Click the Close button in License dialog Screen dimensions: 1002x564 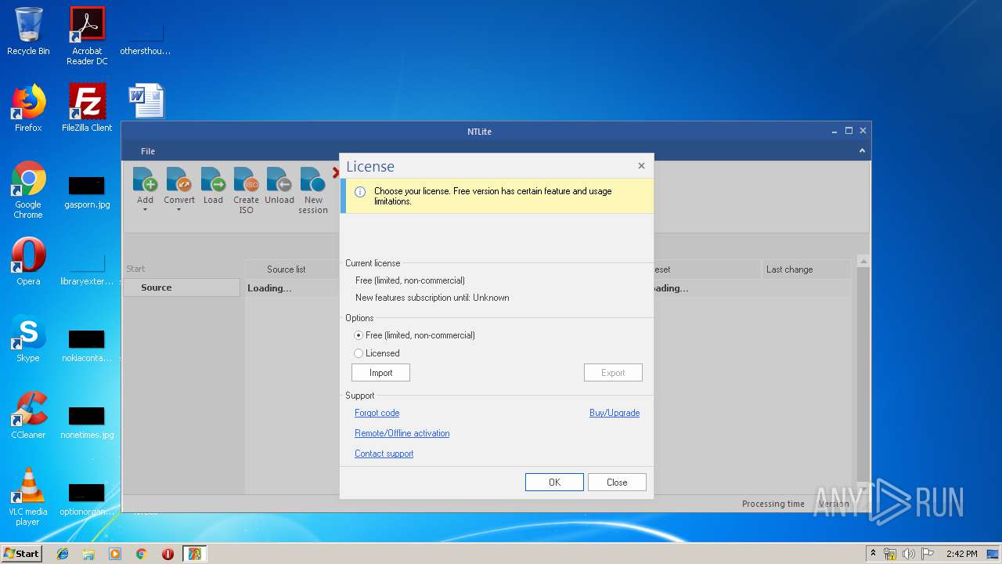pos(617,483)
